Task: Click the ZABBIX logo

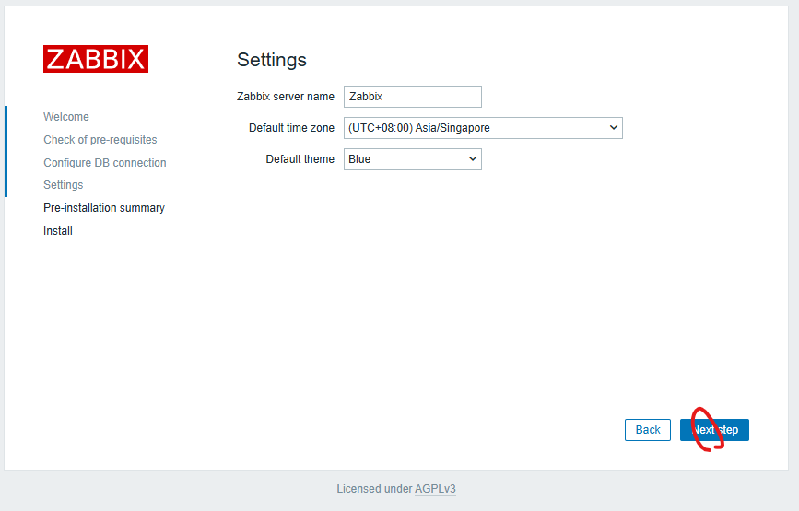Action: (x=96, y=59)
